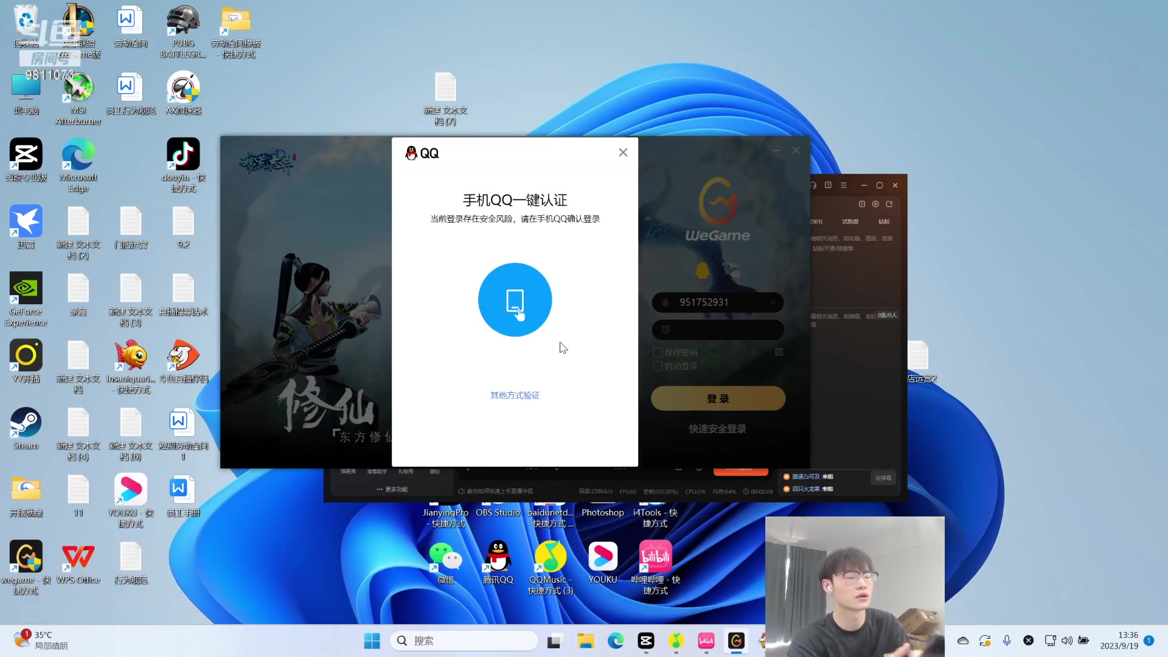The height and width of the screenshot is (657, 1168).
Task: Close the QQ verification dialog
Action: tap(623, 153)
